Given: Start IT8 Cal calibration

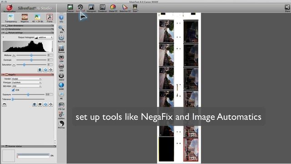Looking at the screenshot, I should click(x=61, y=106).
